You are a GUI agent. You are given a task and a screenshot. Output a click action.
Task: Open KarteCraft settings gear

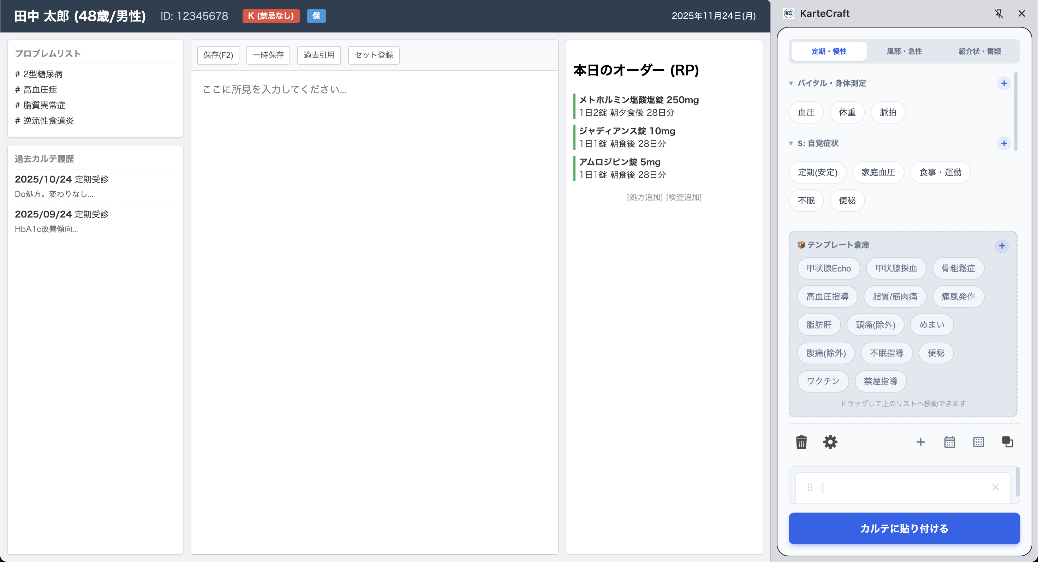[830, 442]
